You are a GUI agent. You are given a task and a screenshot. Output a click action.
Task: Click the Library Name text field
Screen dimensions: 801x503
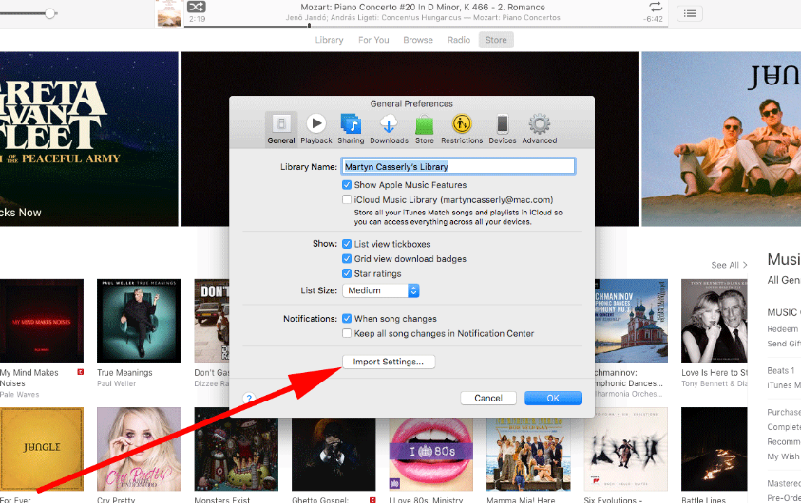458,166
